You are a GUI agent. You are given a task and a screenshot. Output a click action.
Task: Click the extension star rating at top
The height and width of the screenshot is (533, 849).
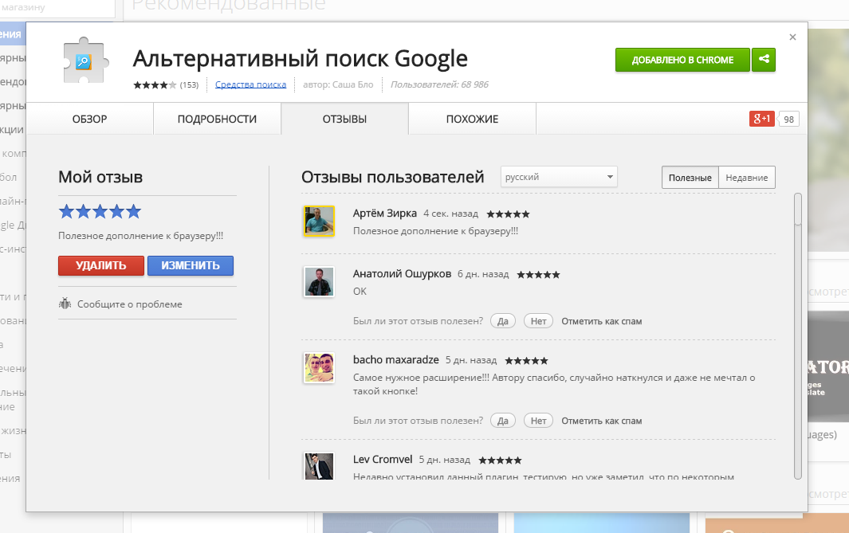coord(155,84)
